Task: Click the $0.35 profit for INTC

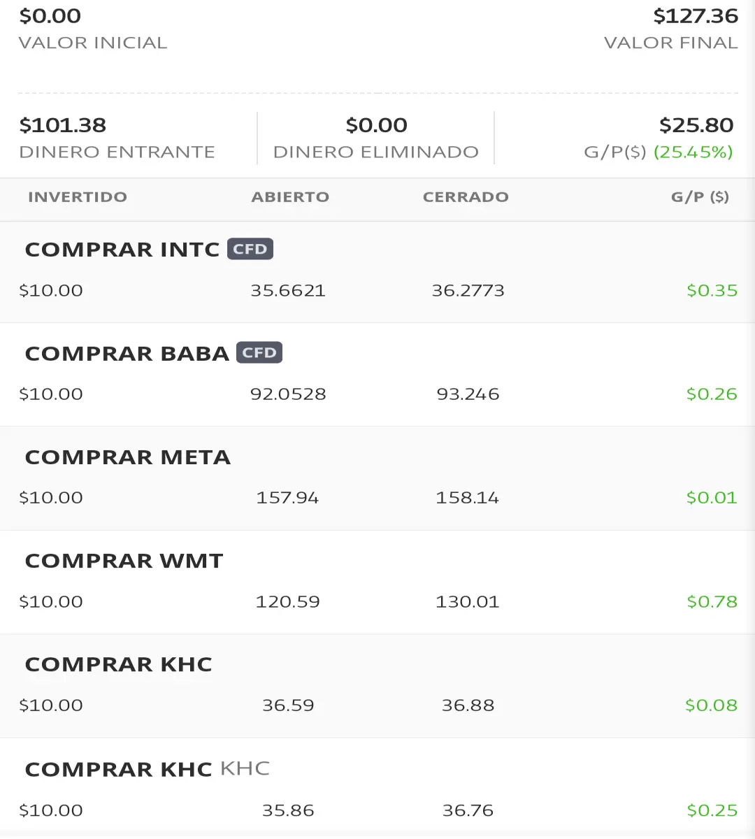Action: 712,290
